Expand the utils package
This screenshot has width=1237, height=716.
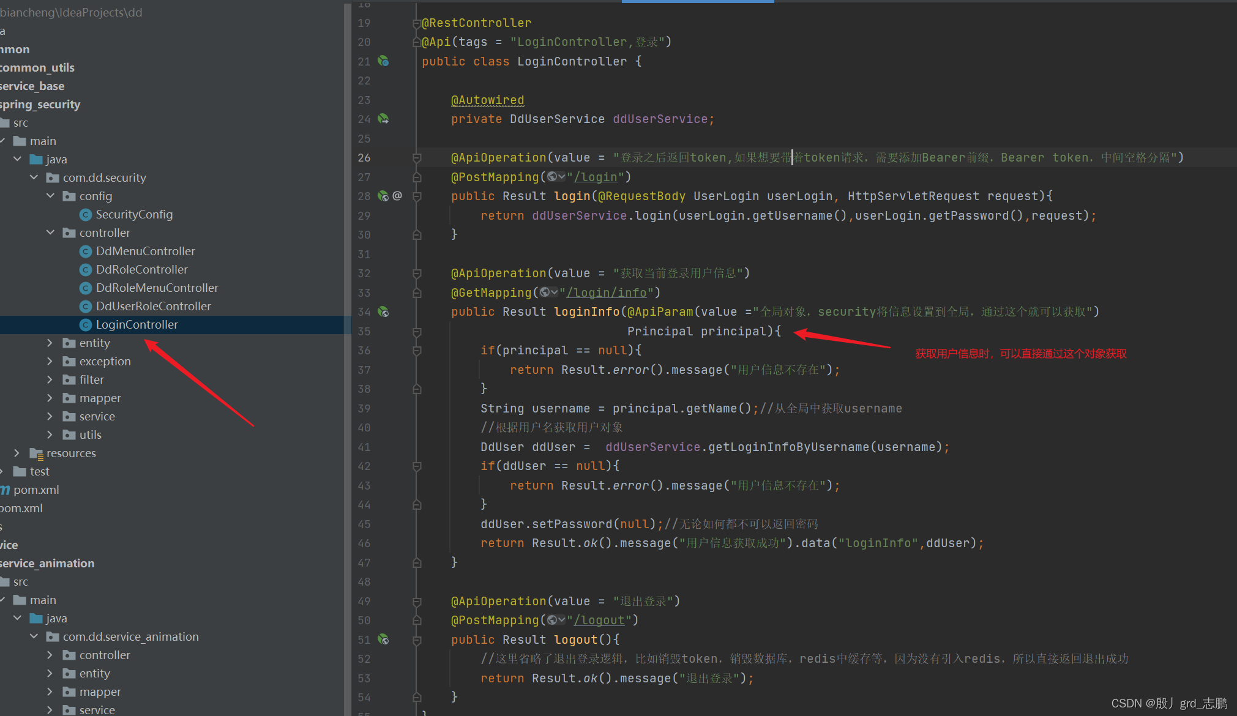pos(50,434)
